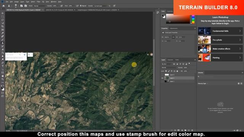Adjust the hue slider strip
Viewport: 244px width, 137px height.
193,19
